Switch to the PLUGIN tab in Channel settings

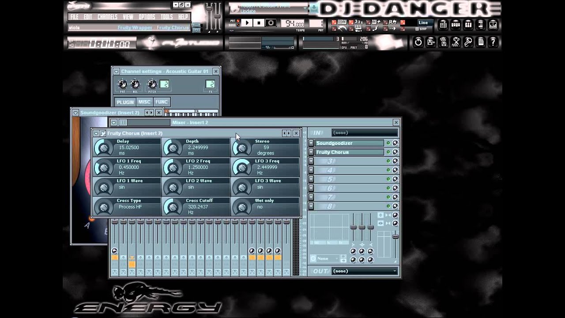pos(125,102)
